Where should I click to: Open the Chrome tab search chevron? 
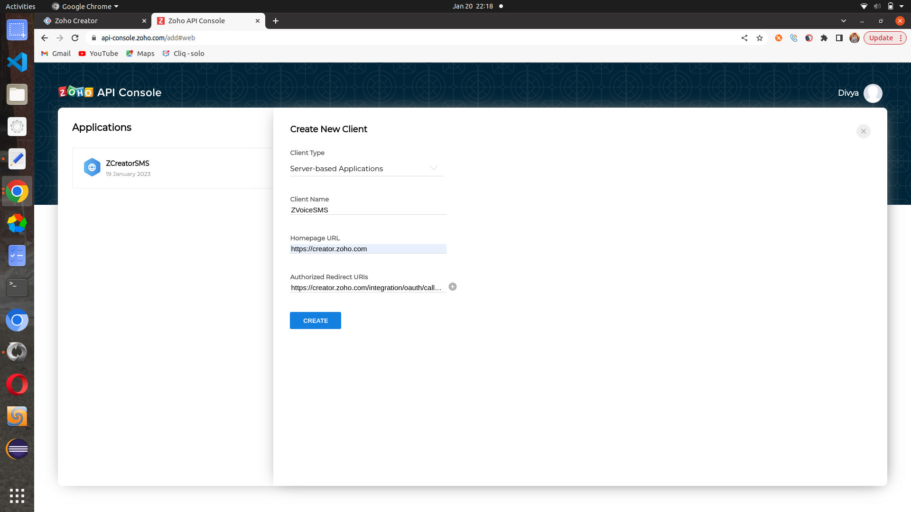point(843,21)
